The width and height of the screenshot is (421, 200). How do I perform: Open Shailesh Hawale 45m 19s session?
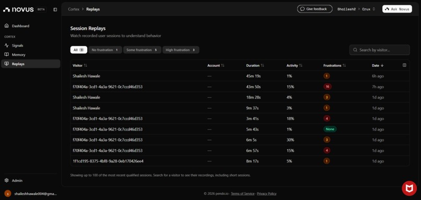click(x=240, y=76)
